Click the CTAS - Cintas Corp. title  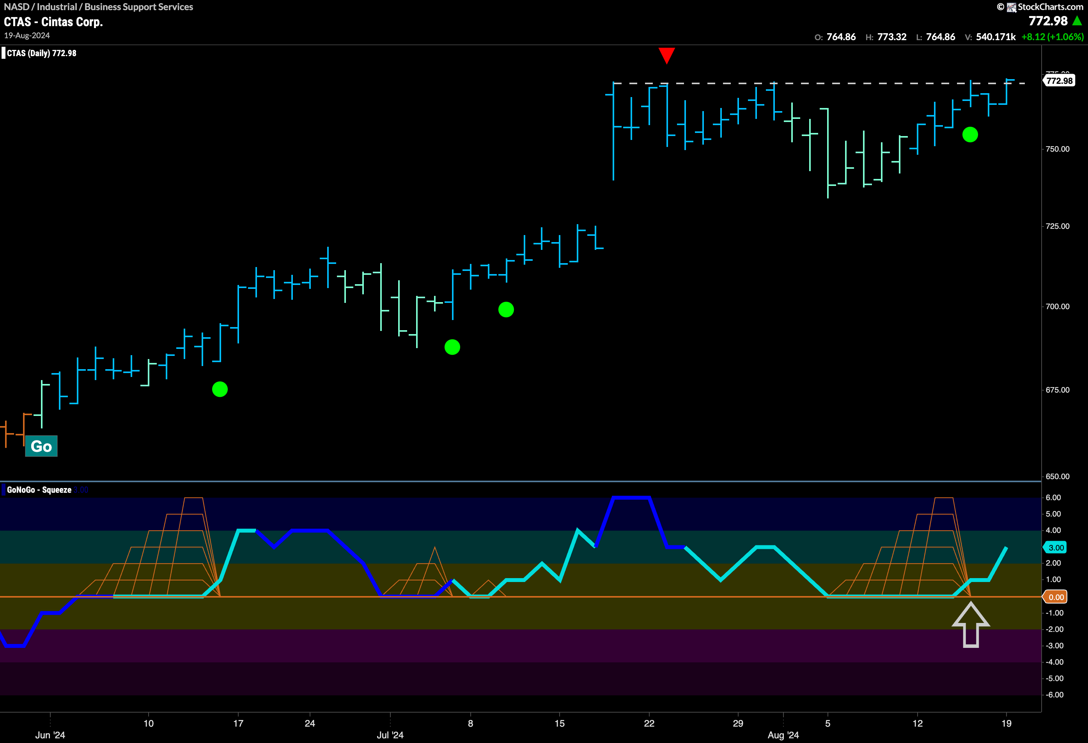(53, 22)
